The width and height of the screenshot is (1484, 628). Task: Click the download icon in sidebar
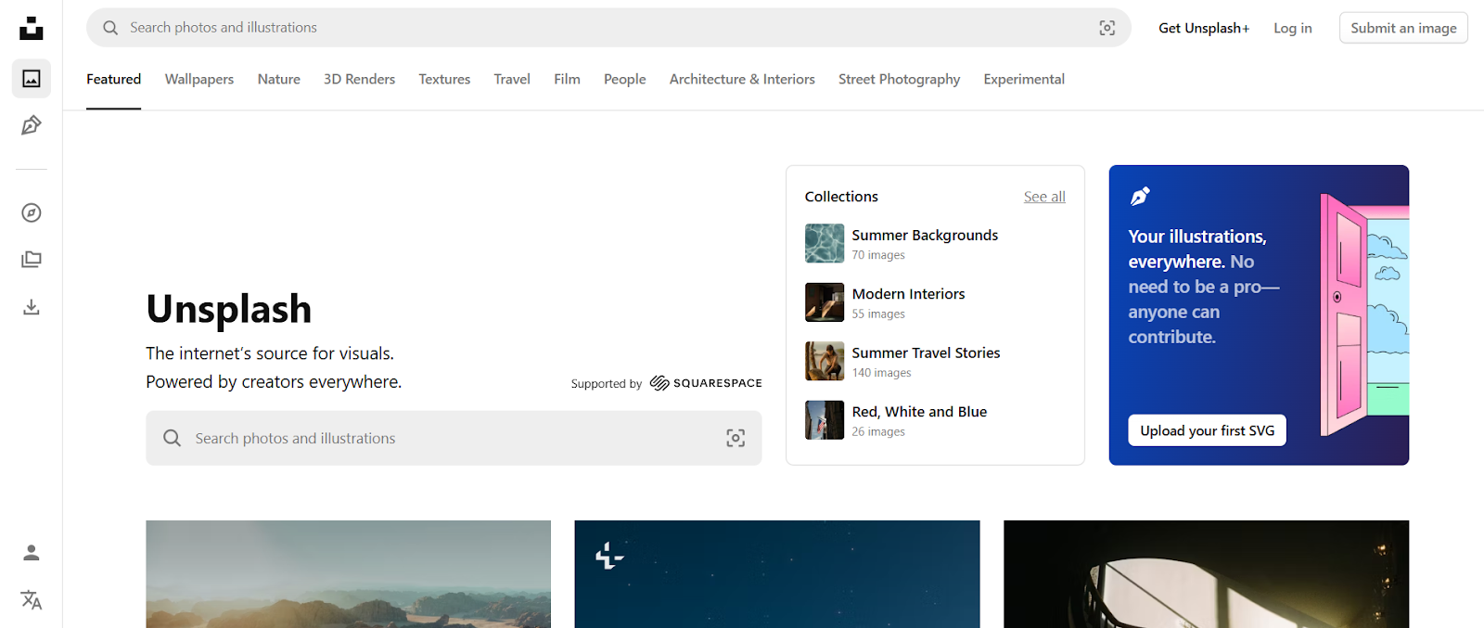coord(32,307)
